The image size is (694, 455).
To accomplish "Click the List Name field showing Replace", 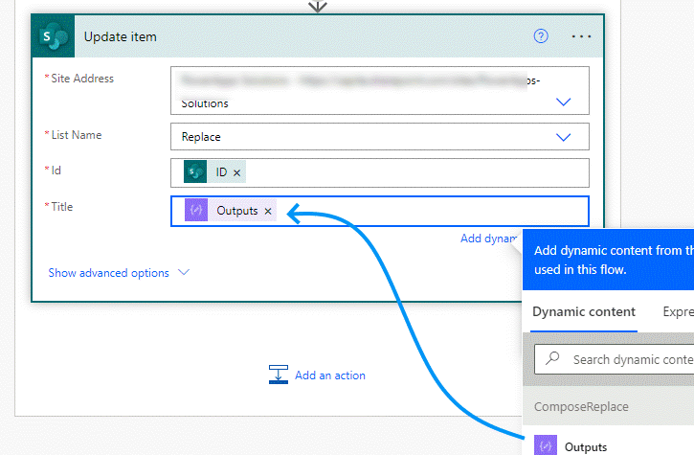I will coord(380,136).
